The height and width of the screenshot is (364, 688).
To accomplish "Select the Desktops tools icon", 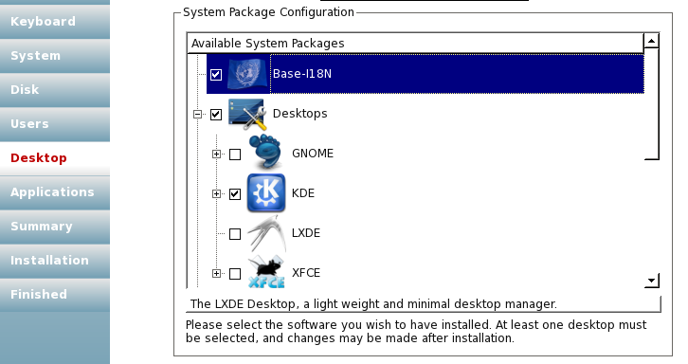I will (x=247, y=114).
